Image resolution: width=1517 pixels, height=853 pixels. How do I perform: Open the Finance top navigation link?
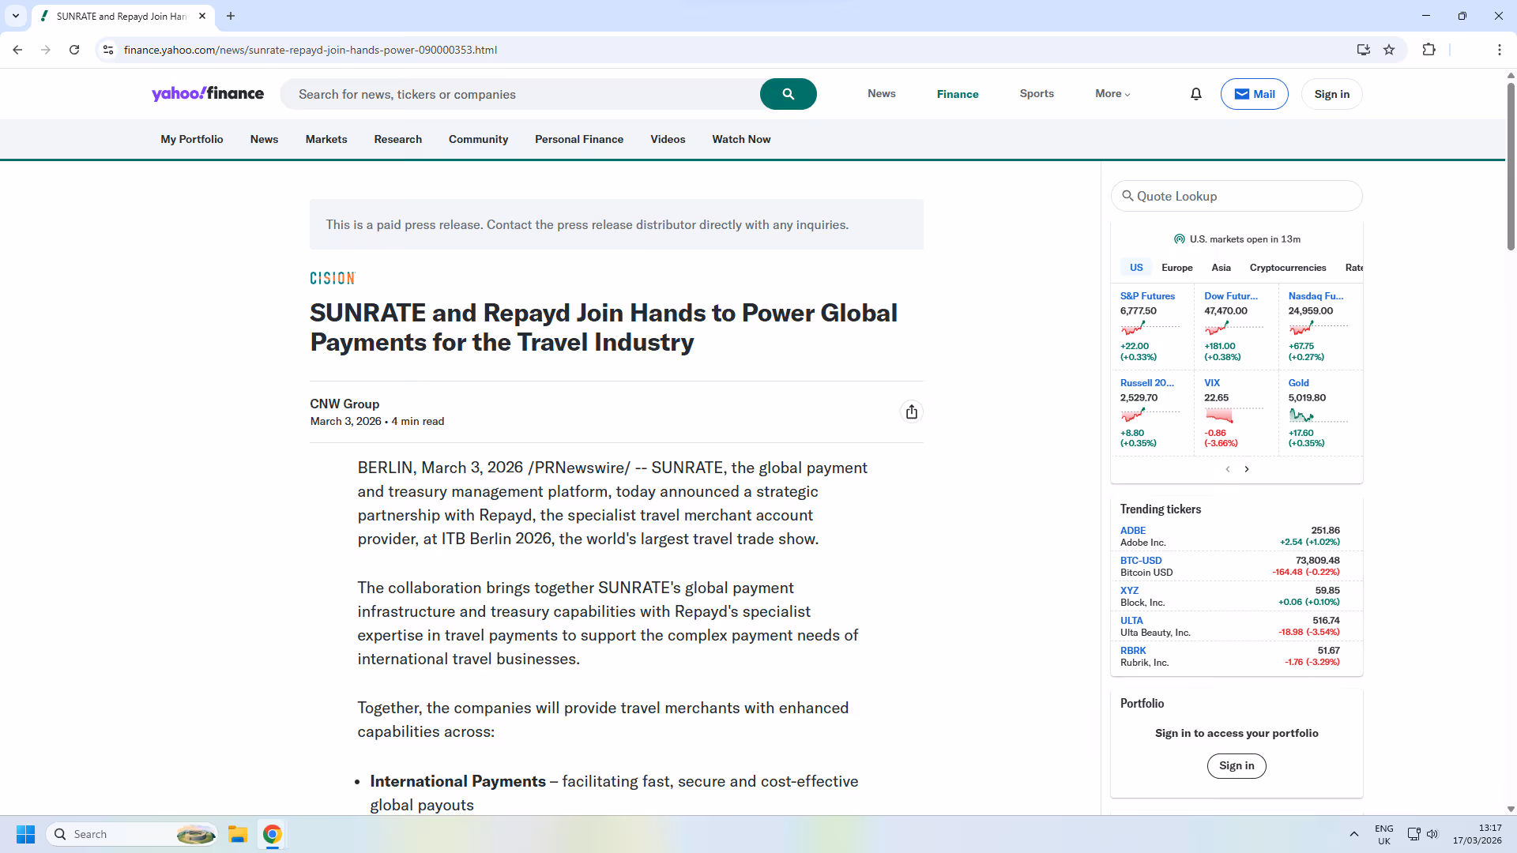958,94
